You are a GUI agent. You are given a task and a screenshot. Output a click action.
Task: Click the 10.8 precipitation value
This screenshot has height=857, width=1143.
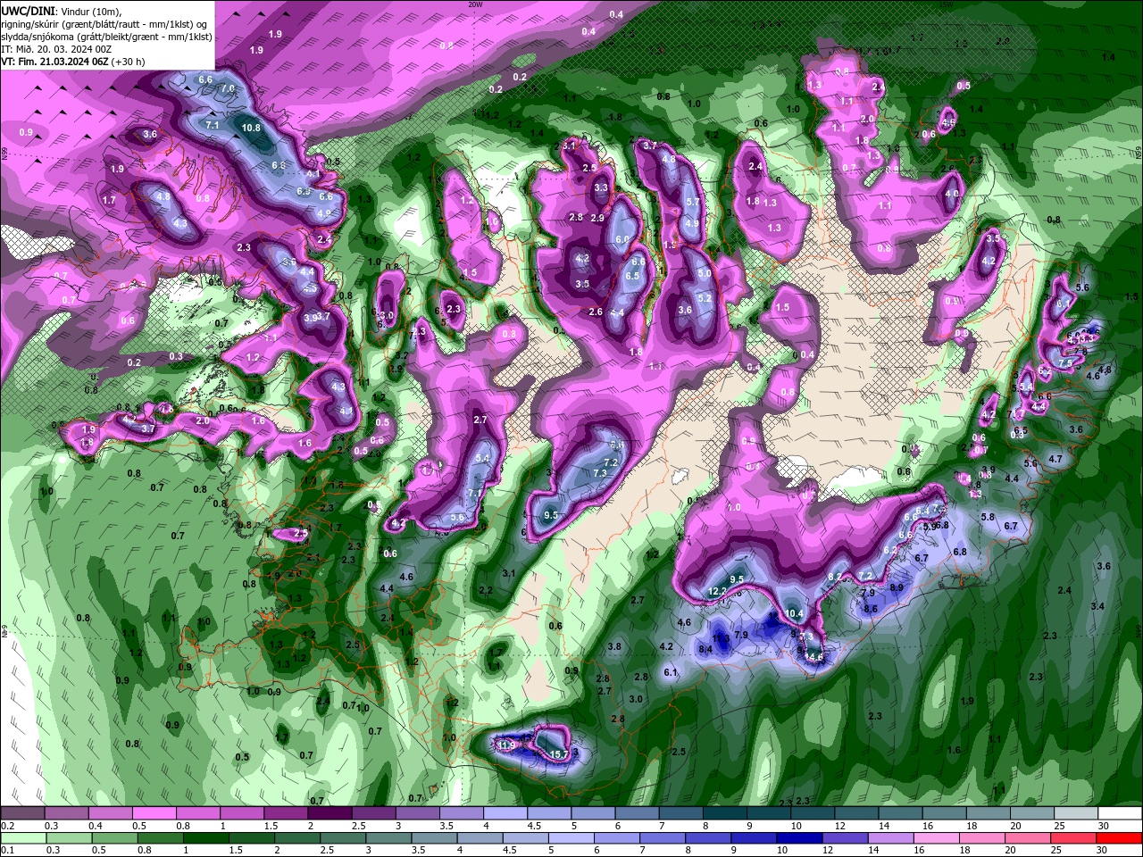coord(252,128)
